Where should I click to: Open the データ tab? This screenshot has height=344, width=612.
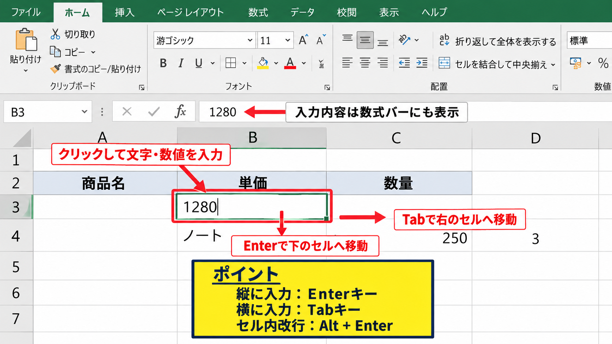[302, 12]
